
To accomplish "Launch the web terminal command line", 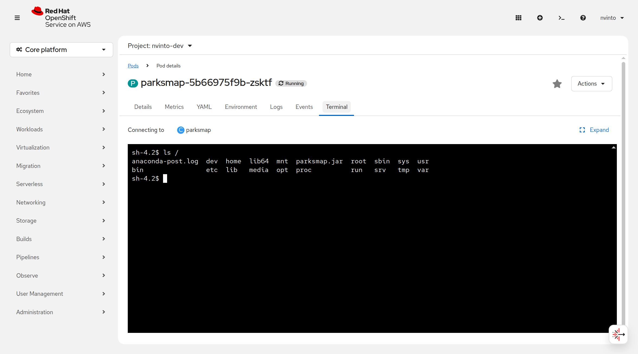I will (x=562, y=18).
